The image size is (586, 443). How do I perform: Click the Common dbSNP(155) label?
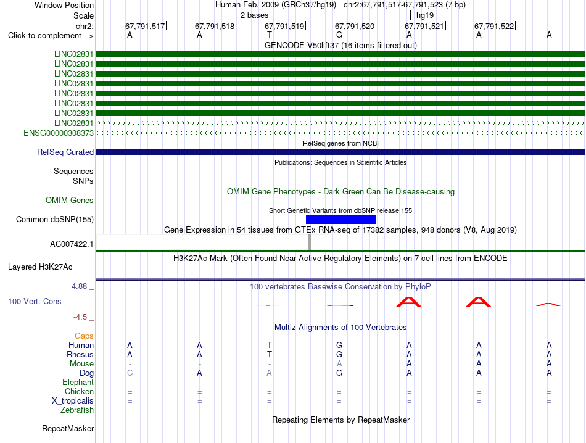[x=54, y=220]
